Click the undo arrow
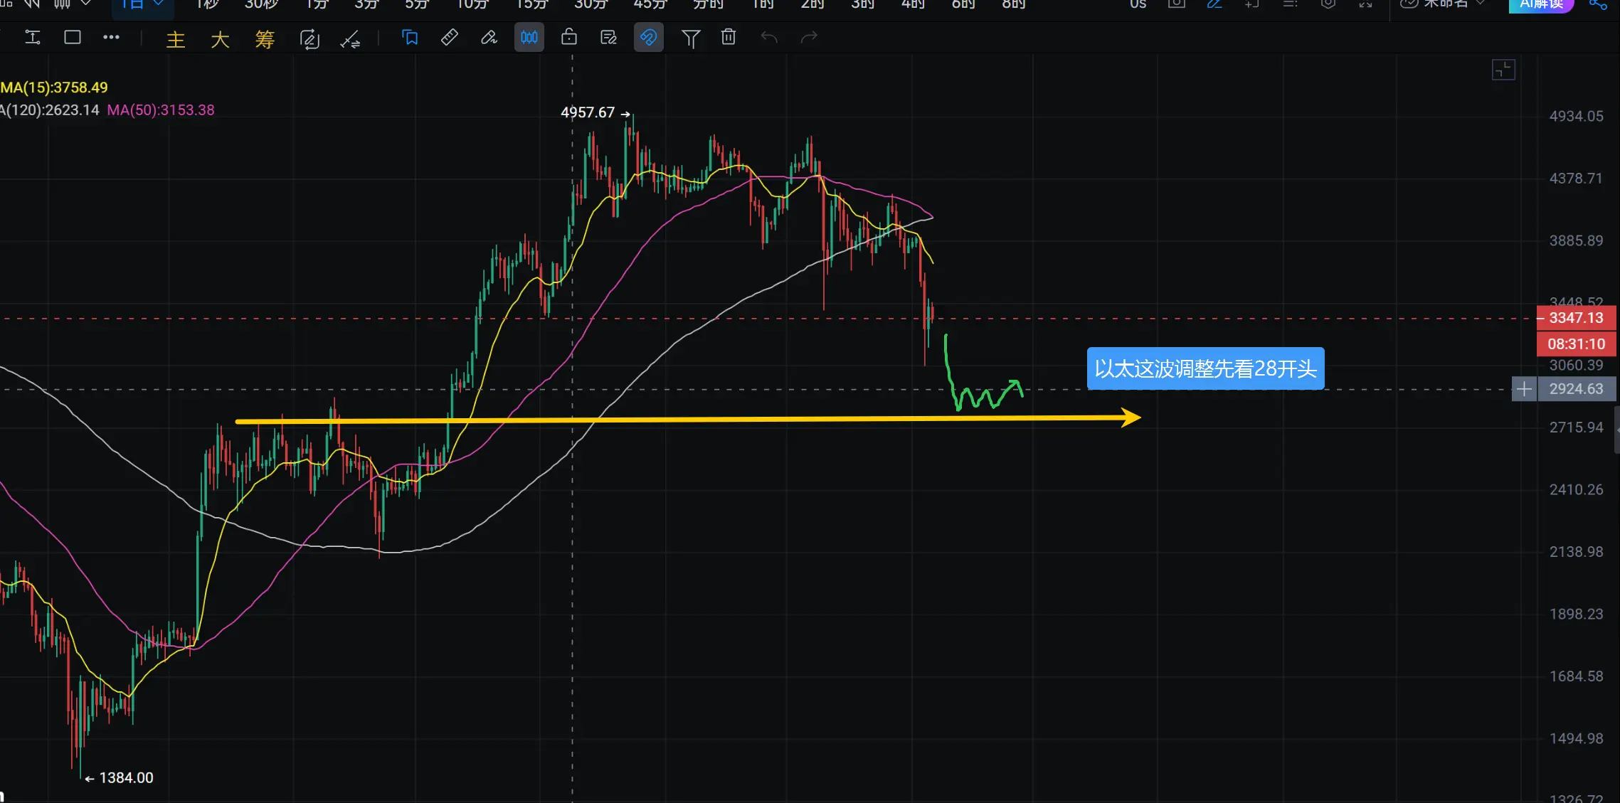1620x803 pixels. click(768, 38)
